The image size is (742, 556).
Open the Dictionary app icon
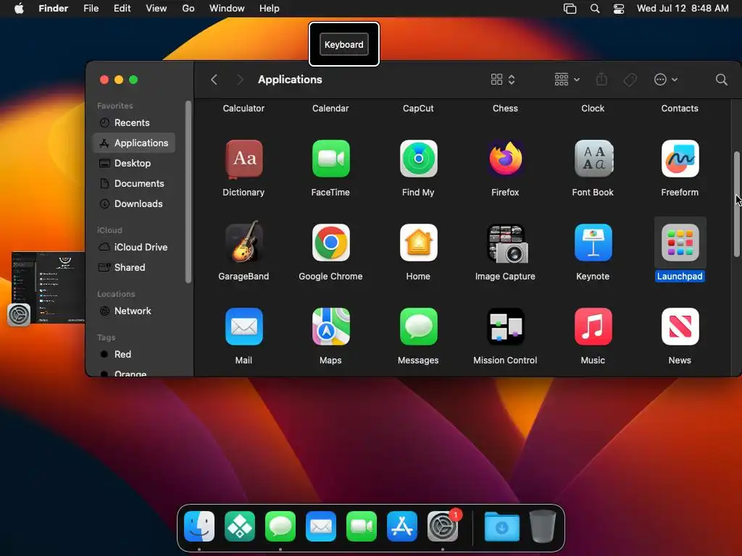243,159
